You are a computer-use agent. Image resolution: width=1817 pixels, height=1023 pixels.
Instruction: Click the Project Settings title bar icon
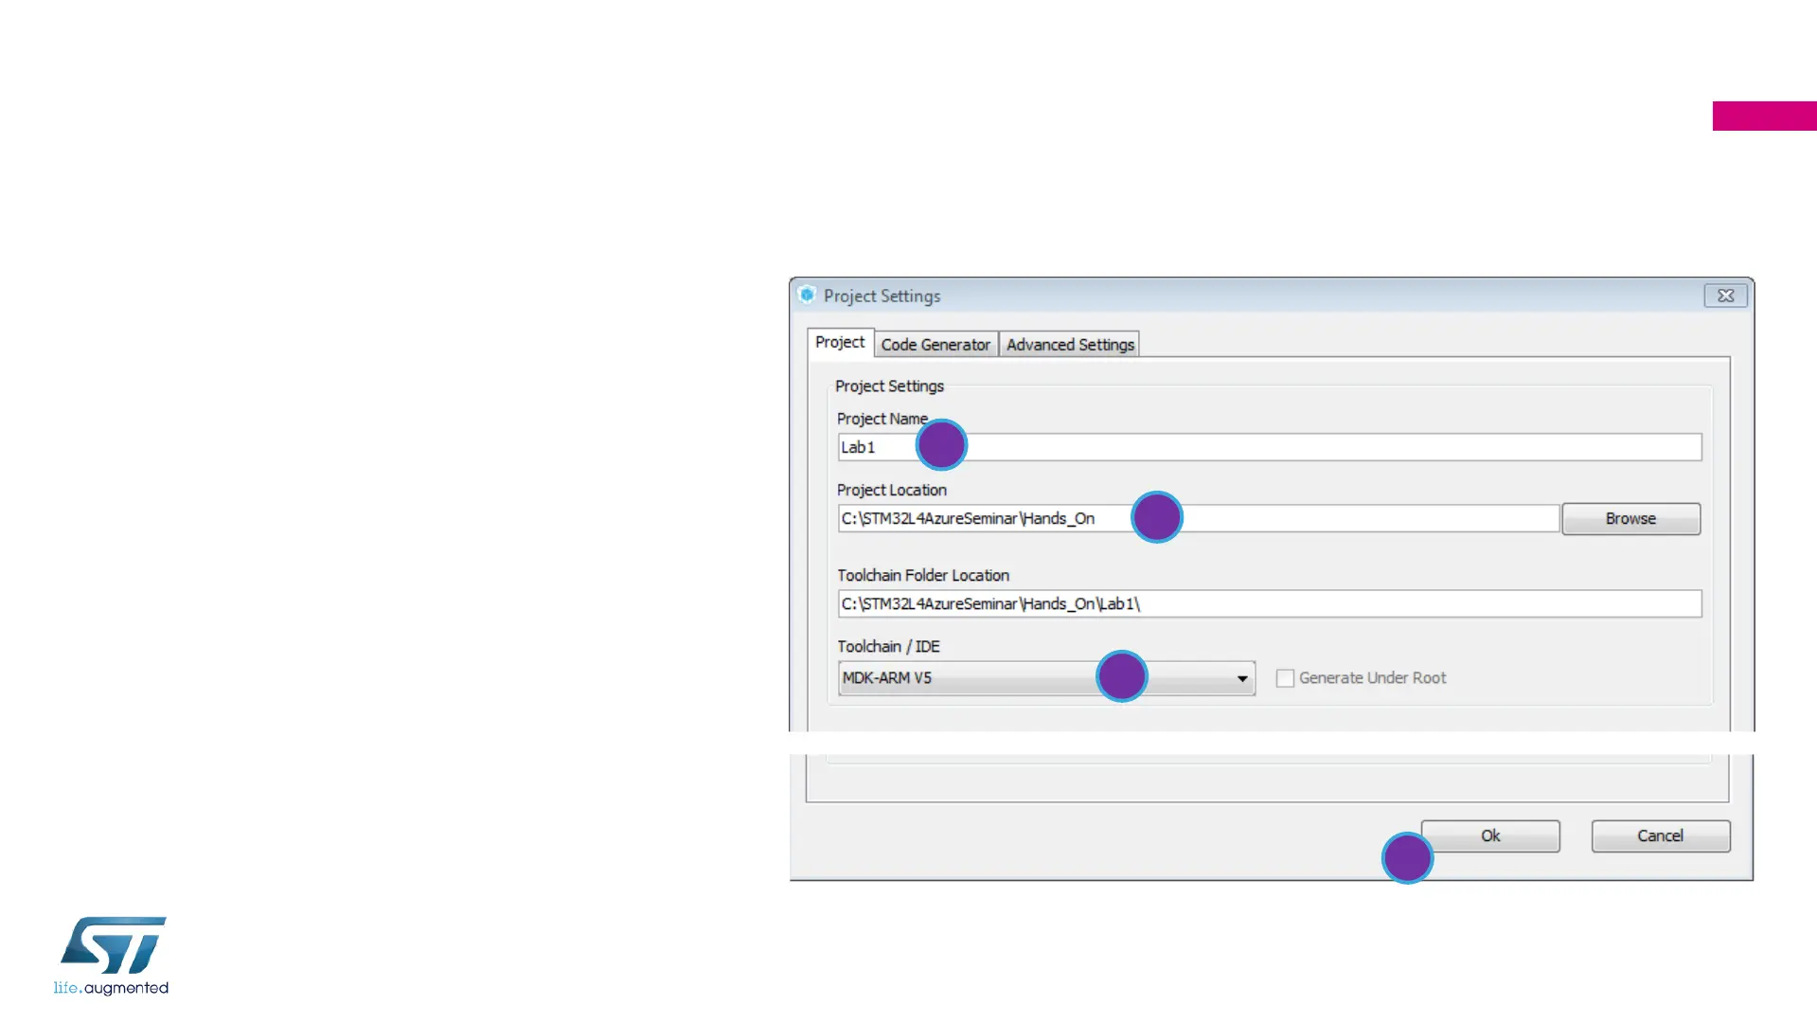point(807,295)
